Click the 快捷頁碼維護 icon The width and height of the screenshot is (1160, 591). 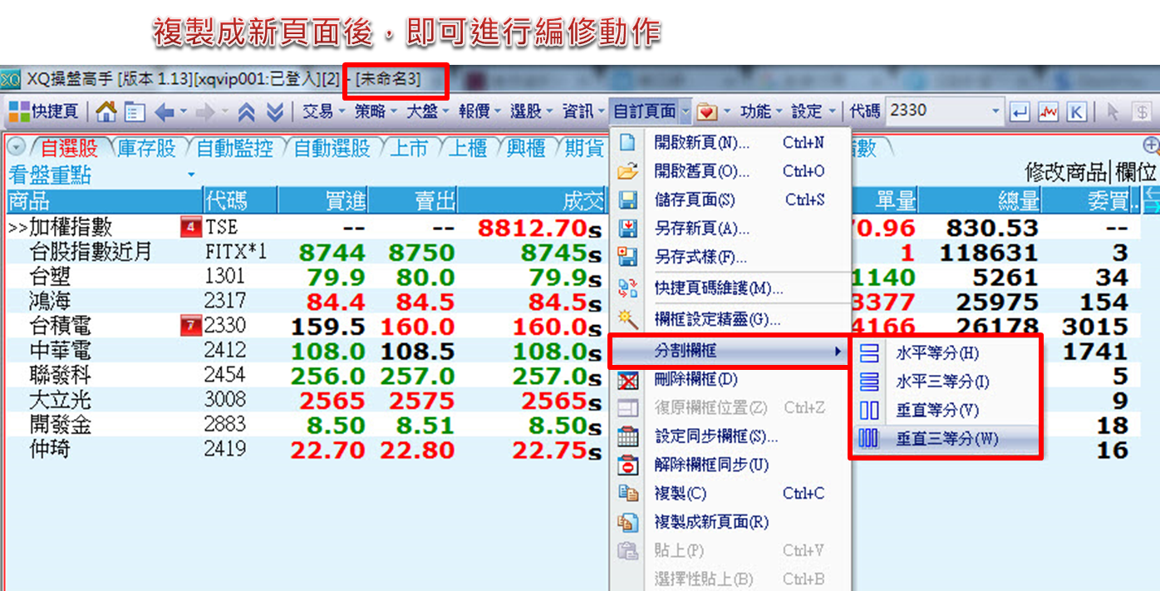pos(628,288)
